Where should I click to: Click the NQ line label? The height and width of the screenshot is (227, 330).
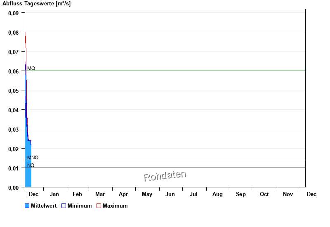[x=31, y=166]
